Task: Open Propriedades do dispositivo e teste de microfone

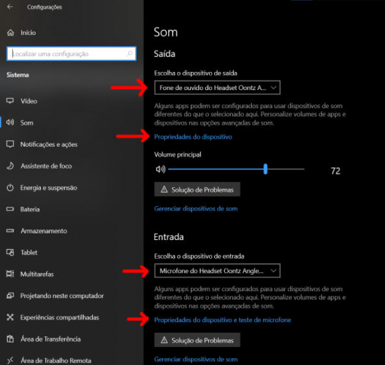Action: point(223,320)
